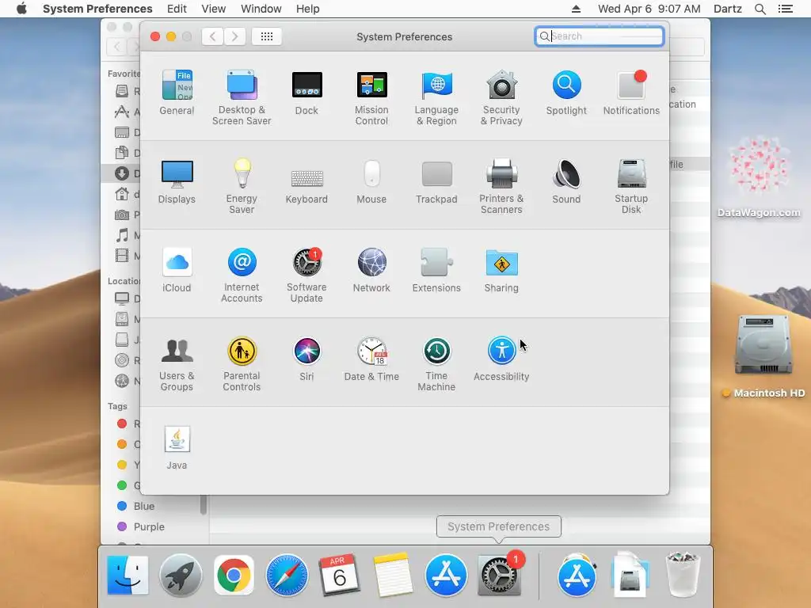Open Internet Accounts preferences

(242, 275)
